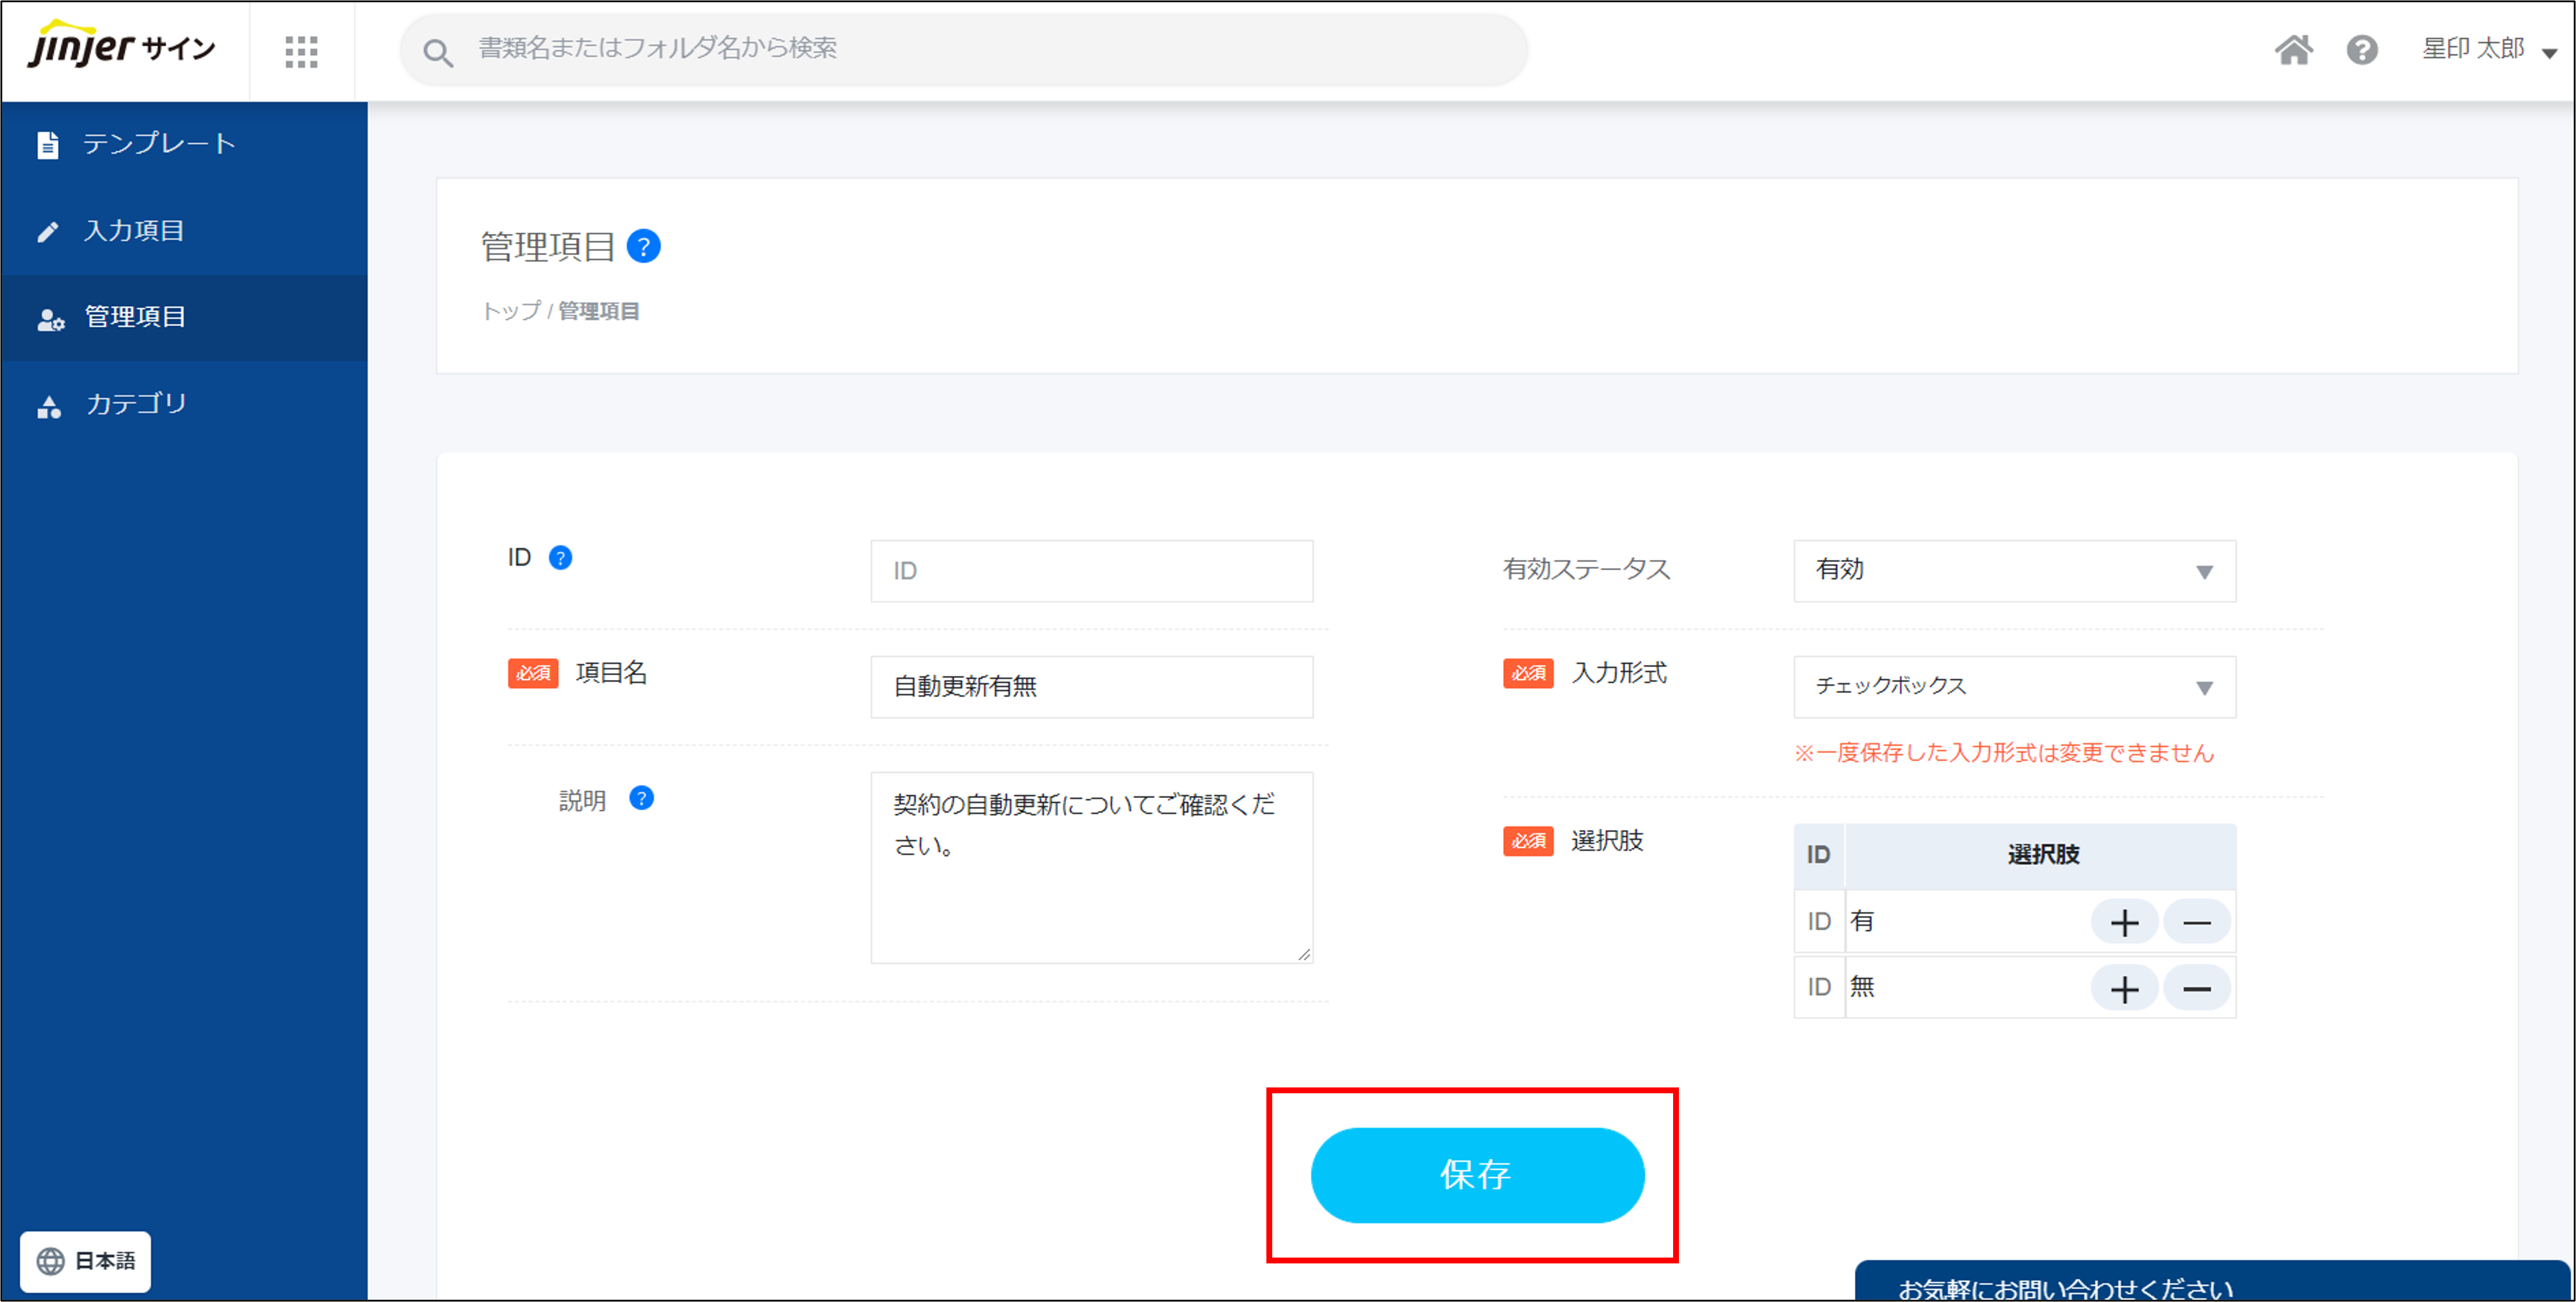Image resolution: width=2576 pixels, height=1302 pixels.
Task: Click the jinjer サイン logo
Action: [x=122, y=46]
